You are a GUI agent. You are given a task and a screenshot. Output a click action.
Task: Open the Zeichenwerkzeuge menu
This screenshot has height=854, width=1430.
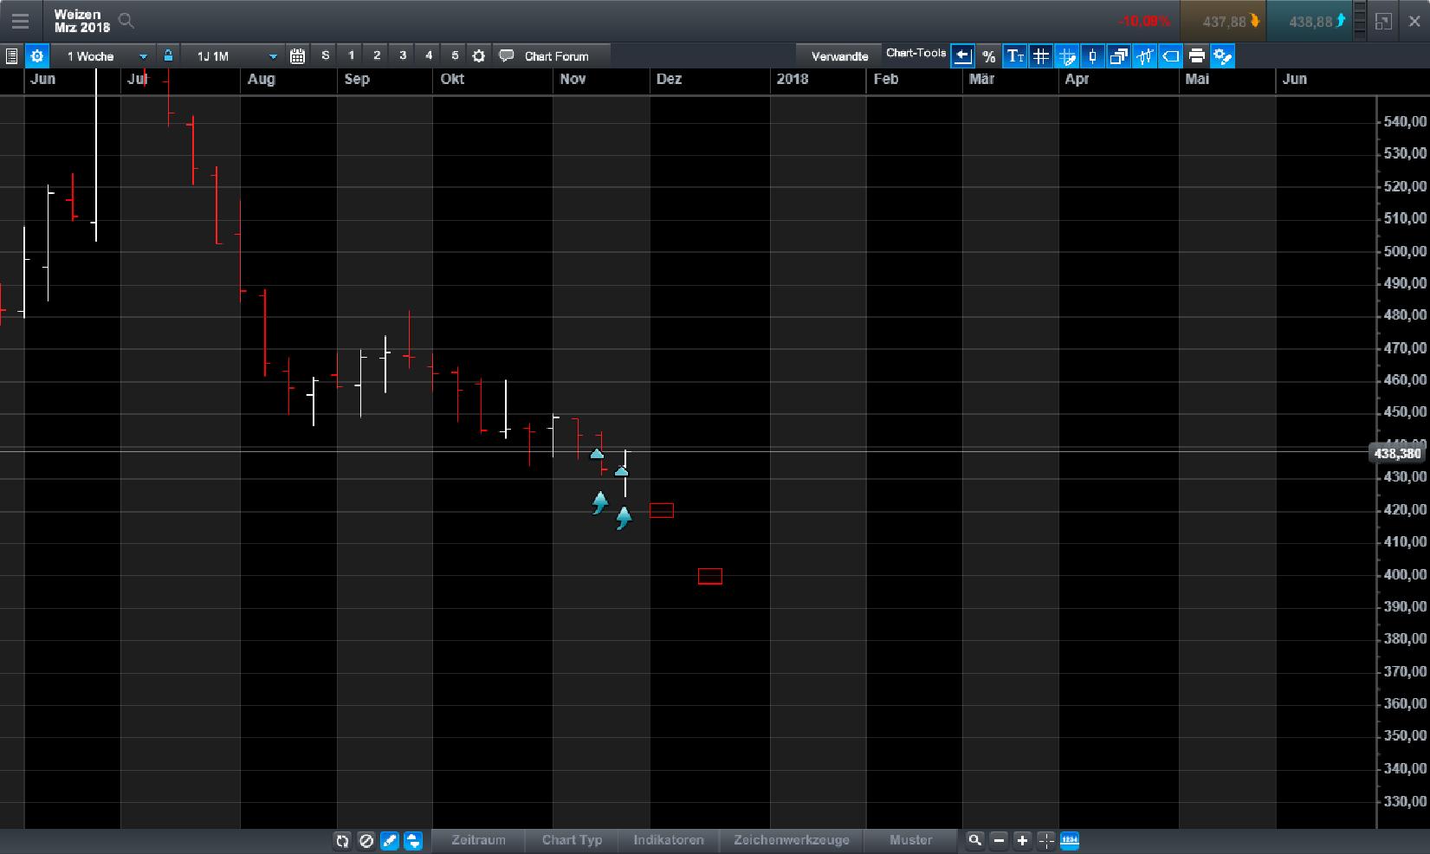[791, 840]
